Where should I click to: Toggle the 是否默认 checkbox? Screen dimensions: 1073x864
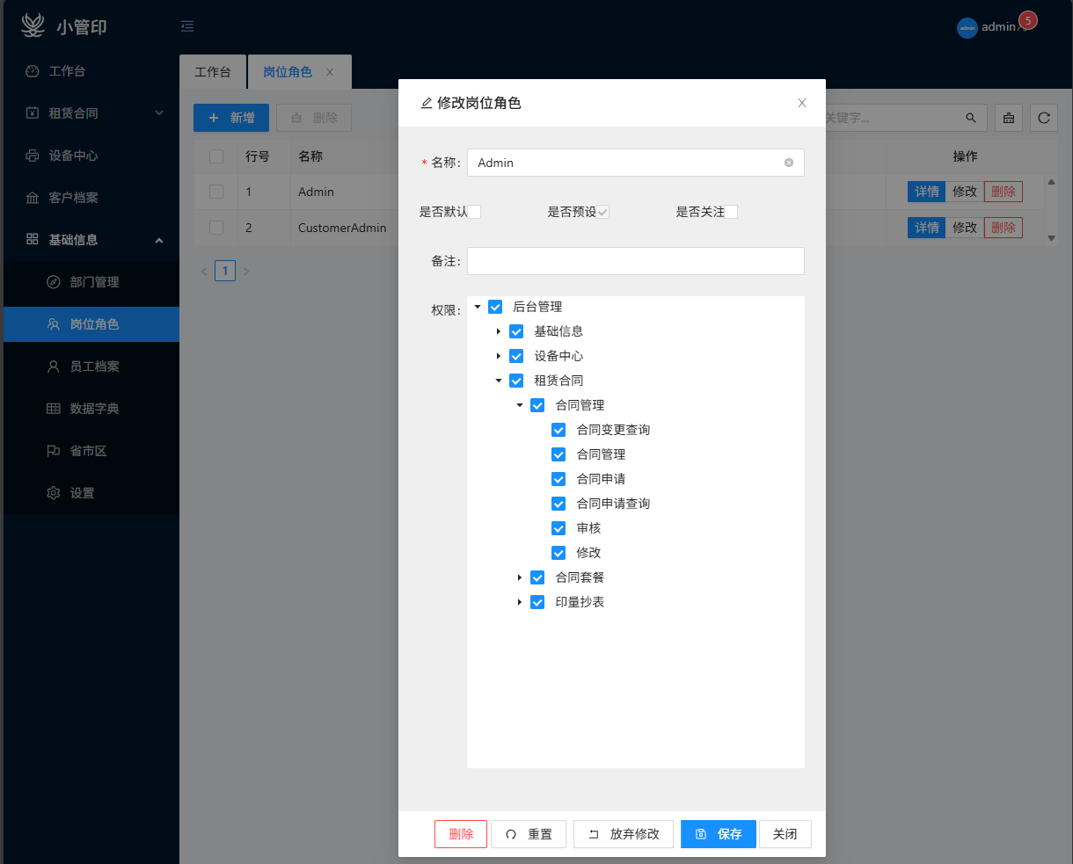[x=475, y=212]
